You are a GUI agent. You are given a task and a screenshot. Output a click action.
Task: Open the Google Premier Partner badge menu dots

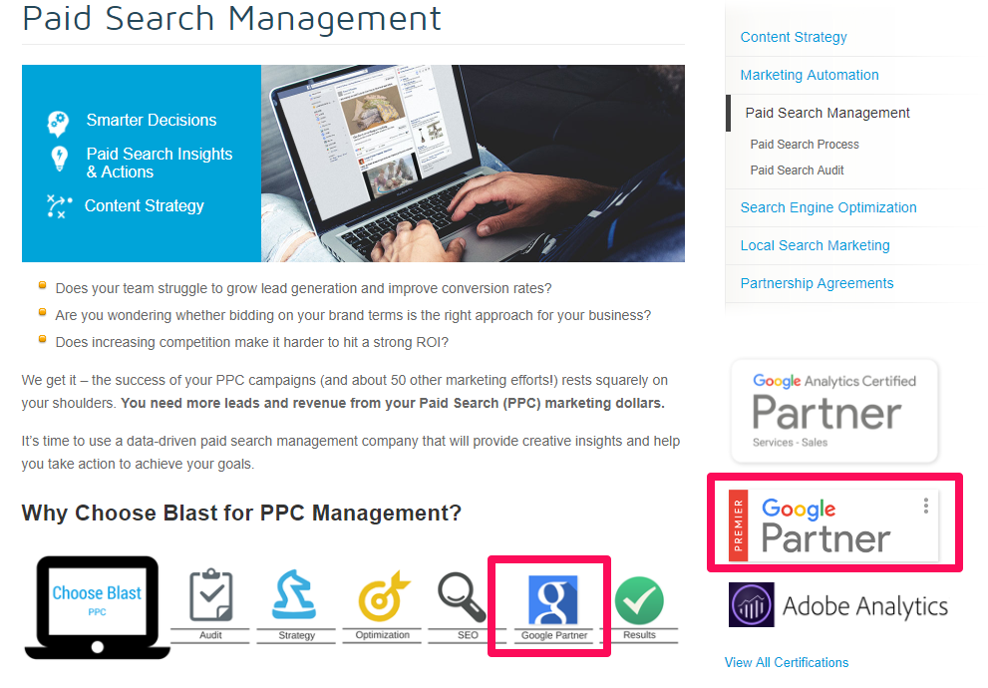coord(925,506)
